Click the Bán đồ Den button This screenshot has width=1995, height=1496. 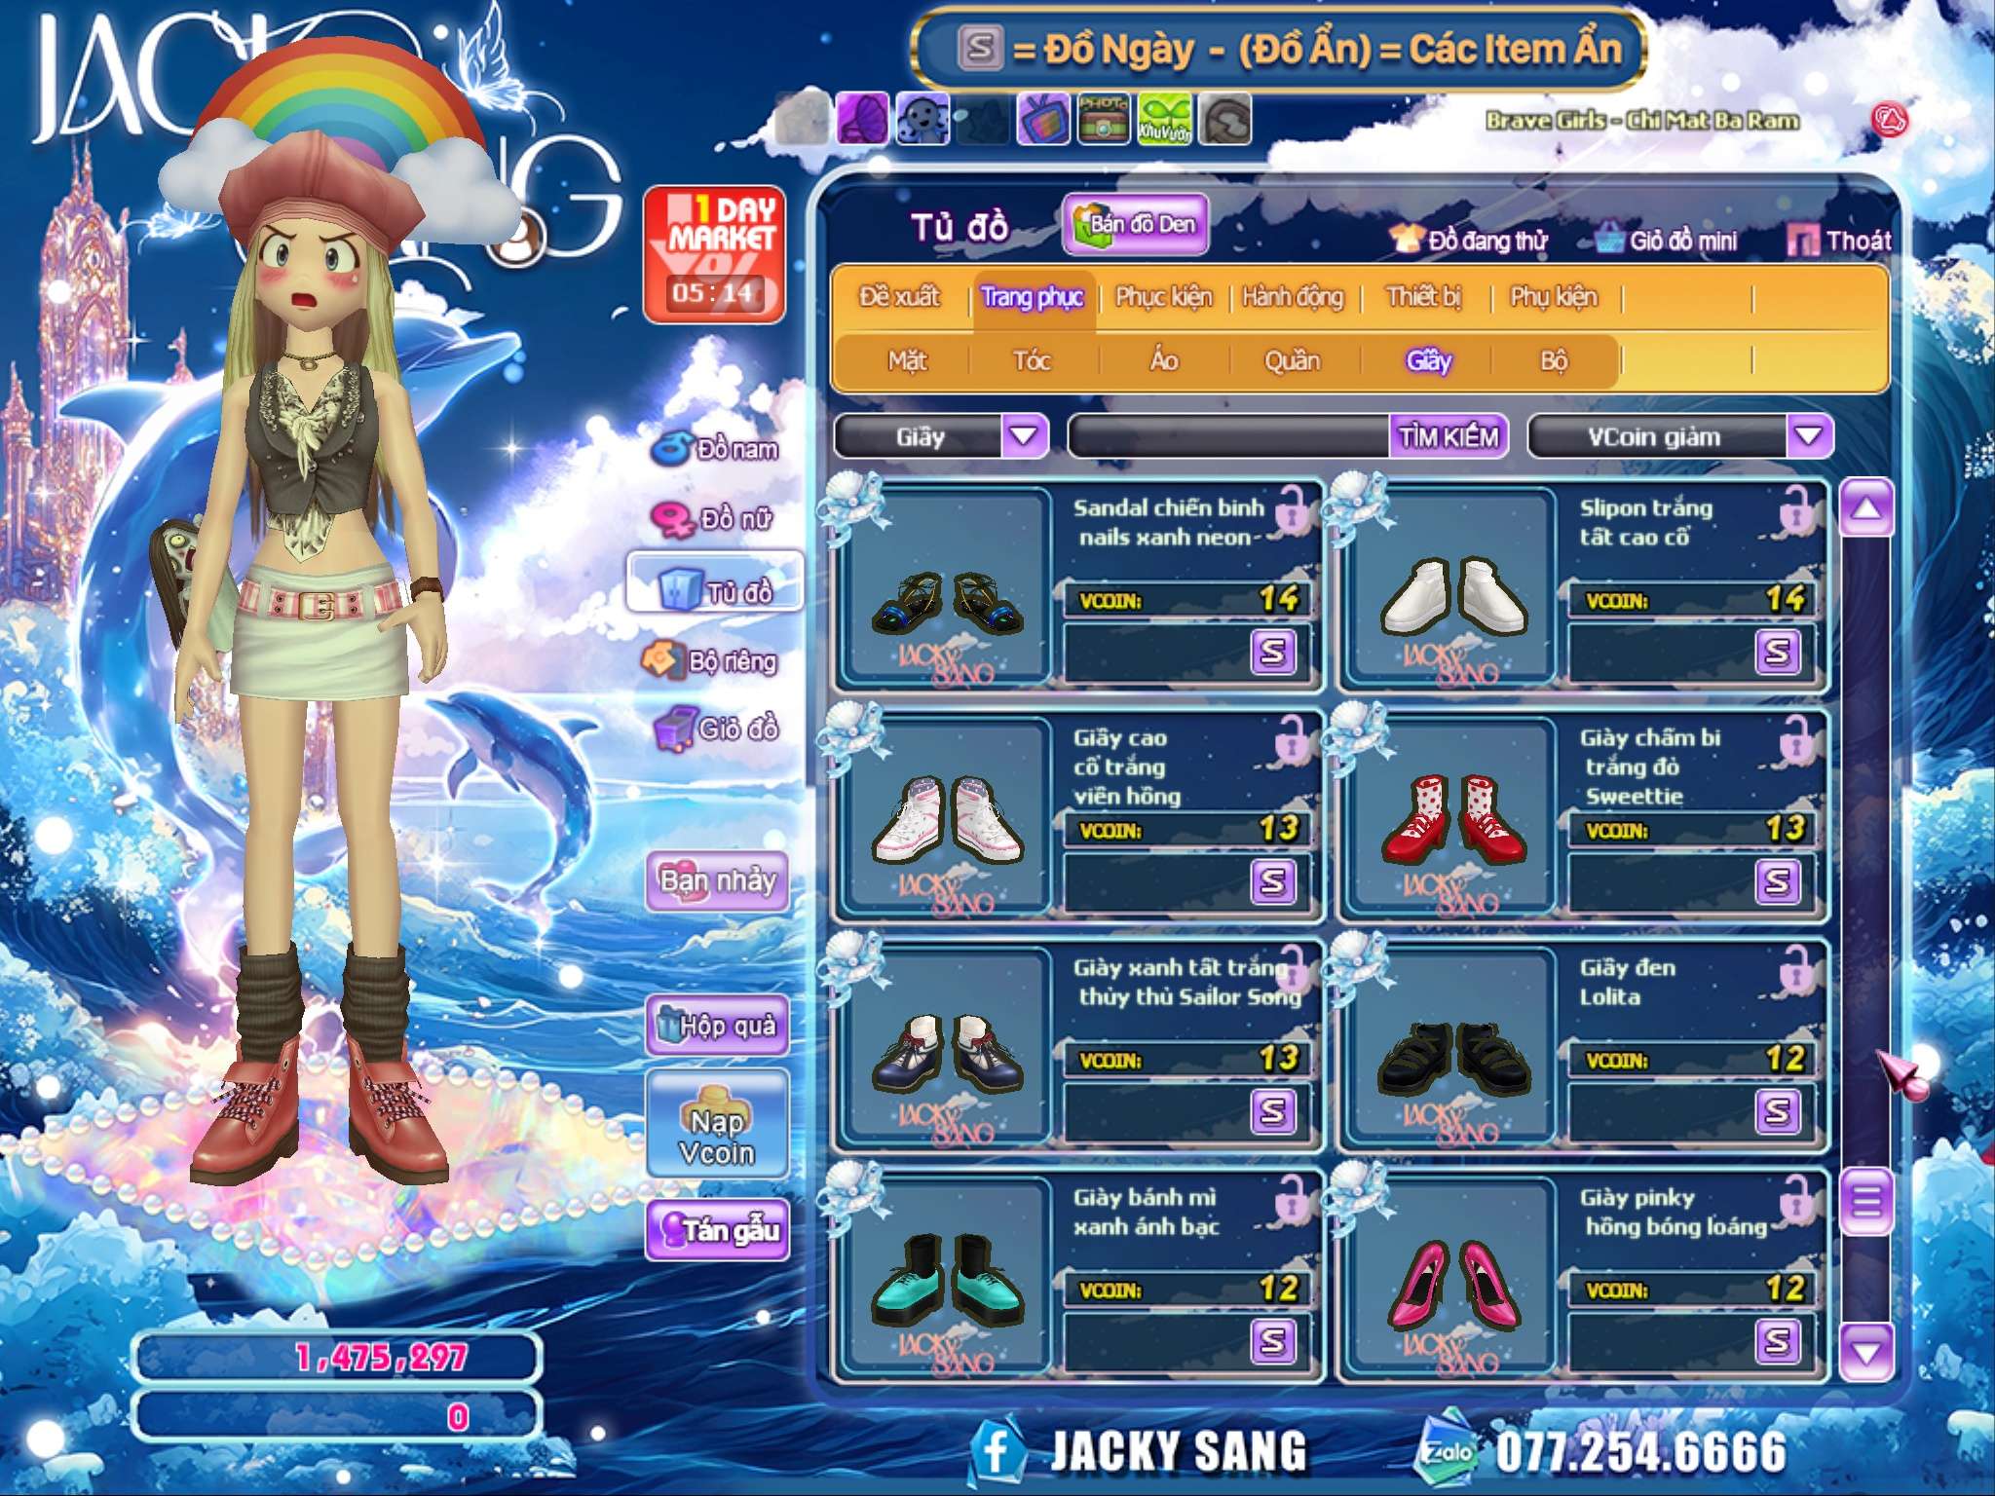click(x=1136, y=224)
